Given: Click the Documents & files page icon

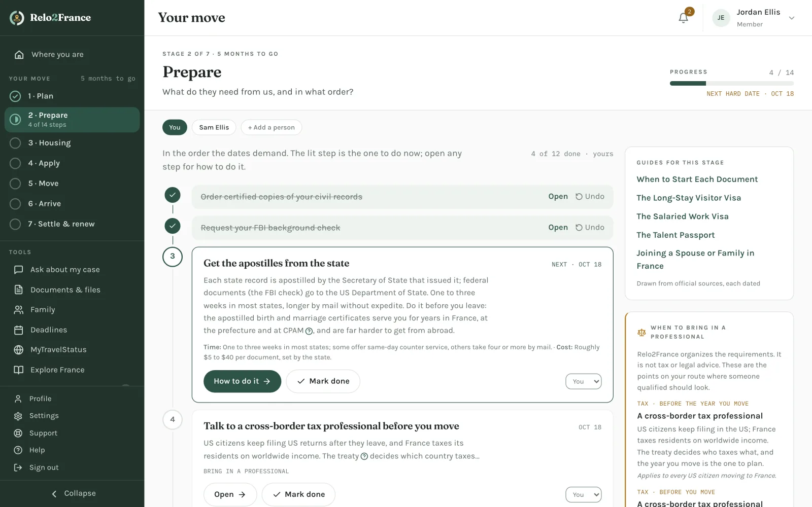Looking at the screenshot, I should click(x=19, y=290).
